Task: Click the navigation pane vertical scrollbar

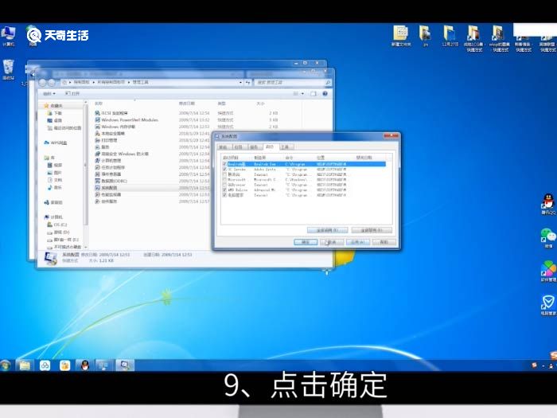Action: coord(85,166)
